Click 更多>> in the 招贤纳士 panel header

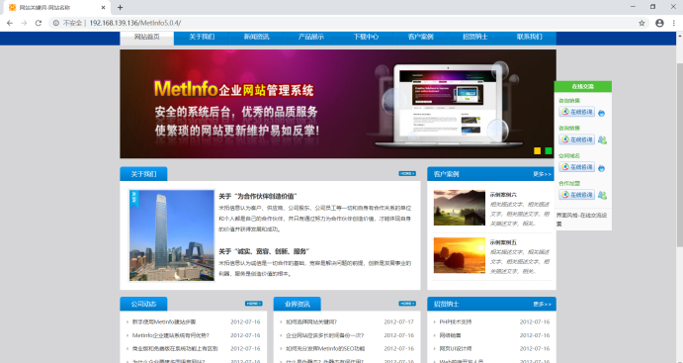pos(543,304)
